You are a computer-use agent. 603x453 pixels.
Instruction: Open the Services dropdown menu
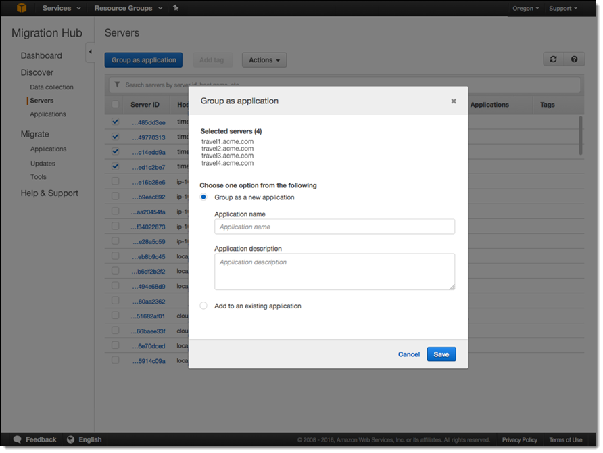point(62,8)
